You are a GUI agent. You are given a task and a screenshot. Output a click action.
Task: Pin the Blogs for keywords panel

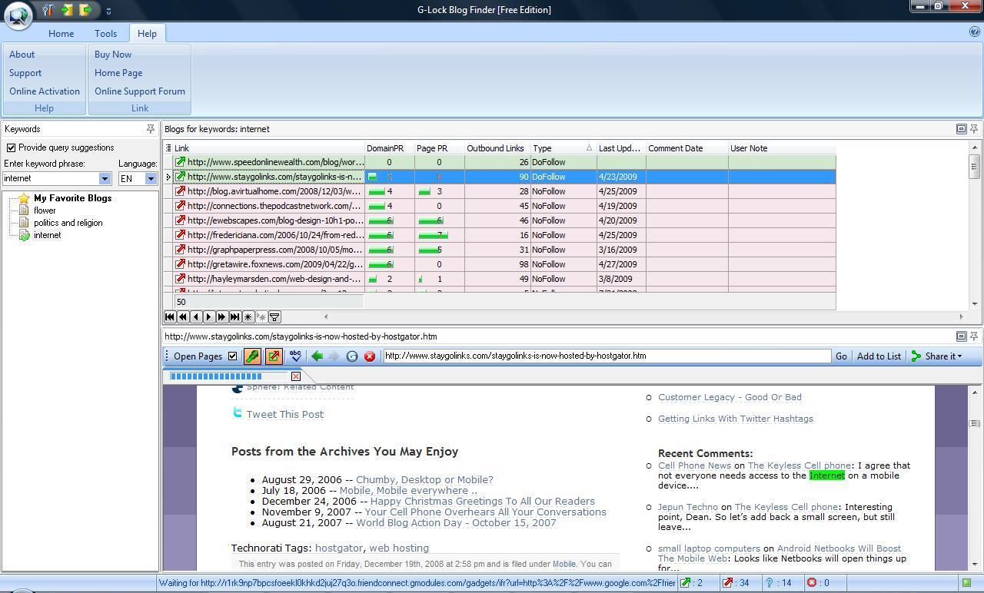(974, 129)
